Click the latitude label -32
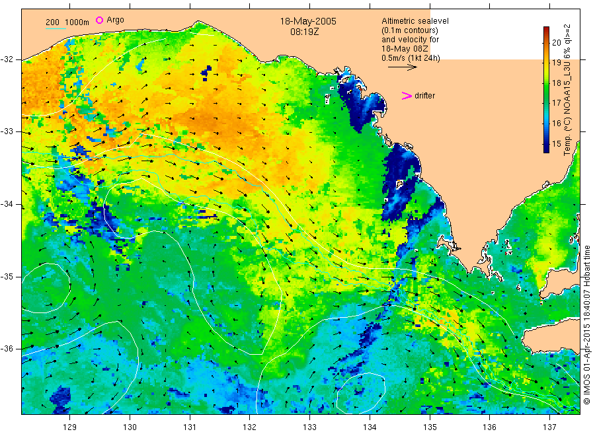 point(7,59)
